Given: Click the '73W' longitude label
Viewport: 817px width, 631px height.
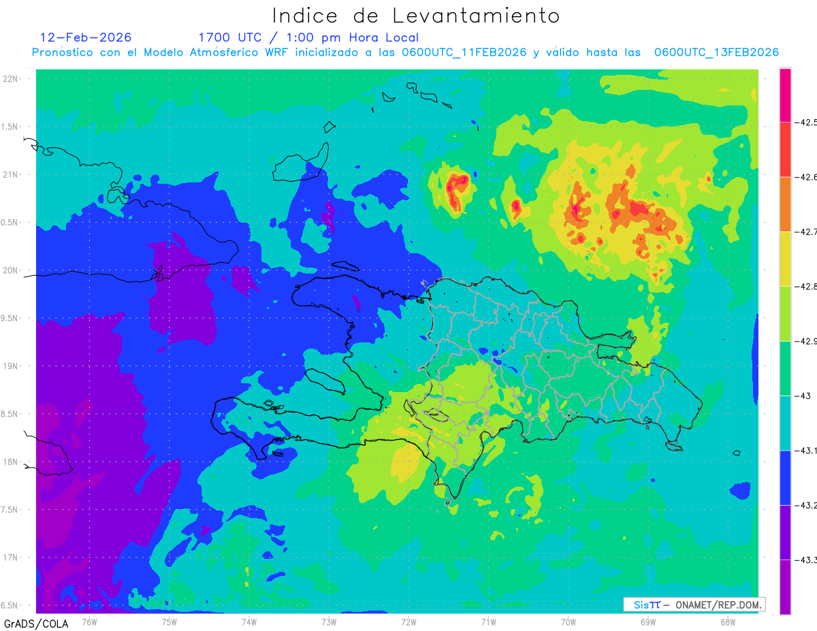Looking at the screenshot, I should (329, 621).
